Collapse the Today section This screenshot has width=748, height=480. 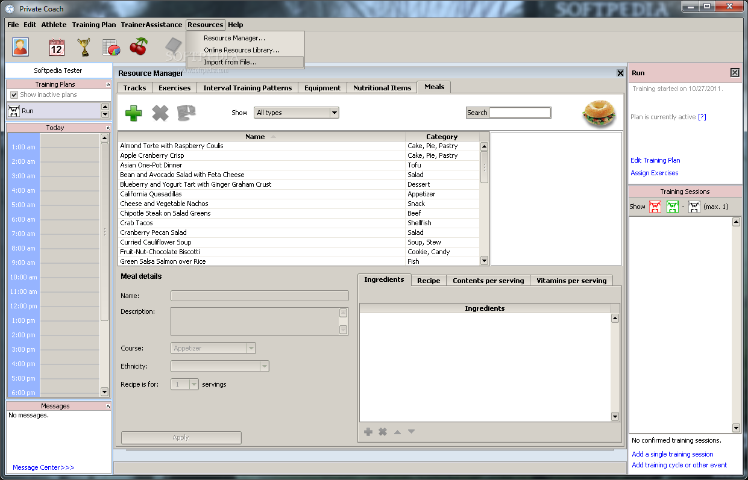(108, 128)
